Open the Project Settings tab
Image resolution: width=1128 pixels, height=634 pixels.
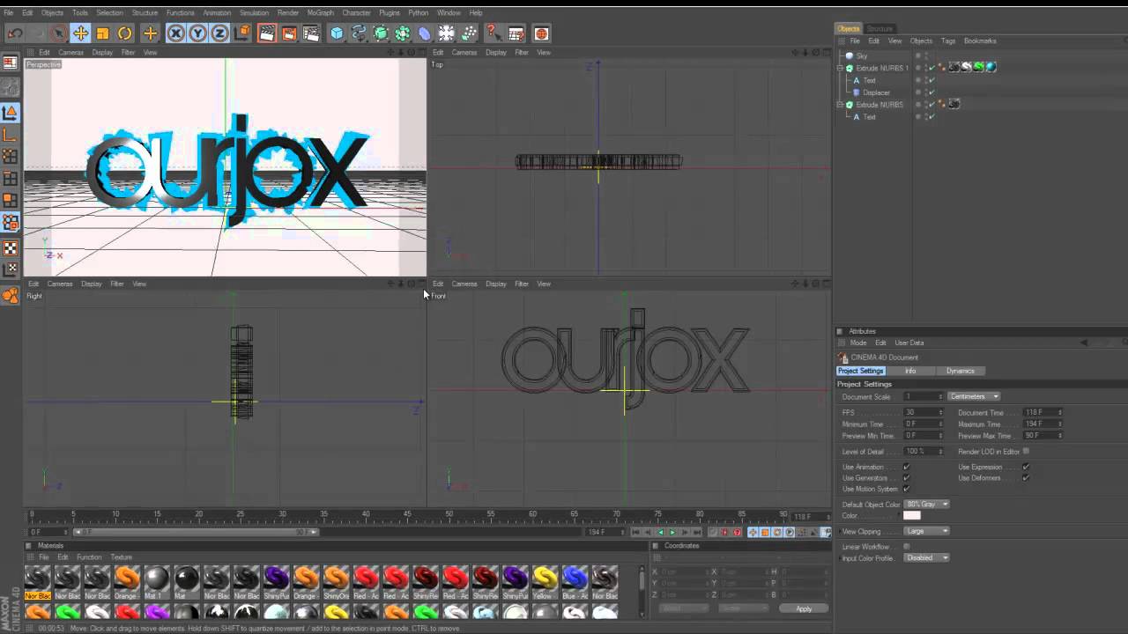pos(860,371)
